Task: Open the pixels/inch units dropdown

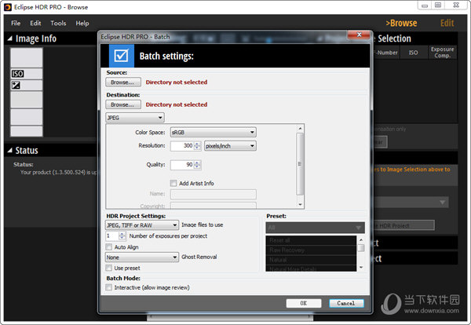Action: pos(230,146)
